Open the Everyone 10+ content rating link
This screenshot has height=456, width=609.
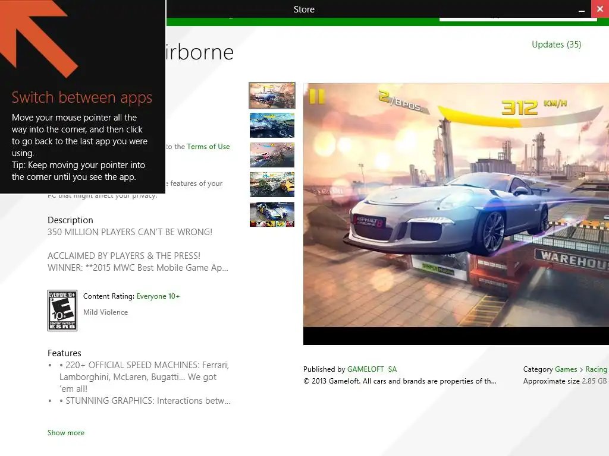pyautogui.click(x=158, y=296)
